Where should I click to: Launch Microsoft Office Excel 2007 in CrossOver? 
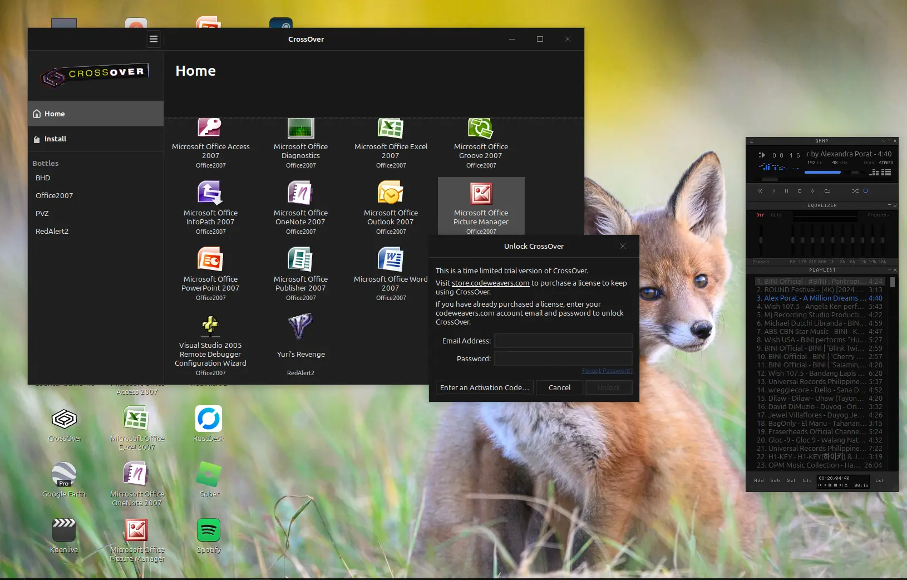[391, 144]
